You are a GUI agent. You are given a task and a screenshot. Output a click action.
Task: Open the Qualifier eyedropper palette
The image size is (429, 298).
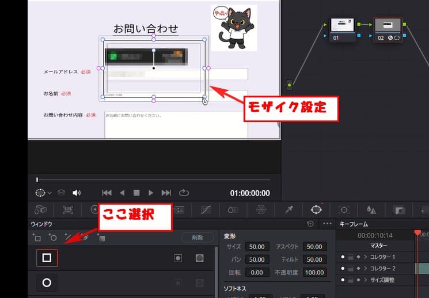click(288, 210)
